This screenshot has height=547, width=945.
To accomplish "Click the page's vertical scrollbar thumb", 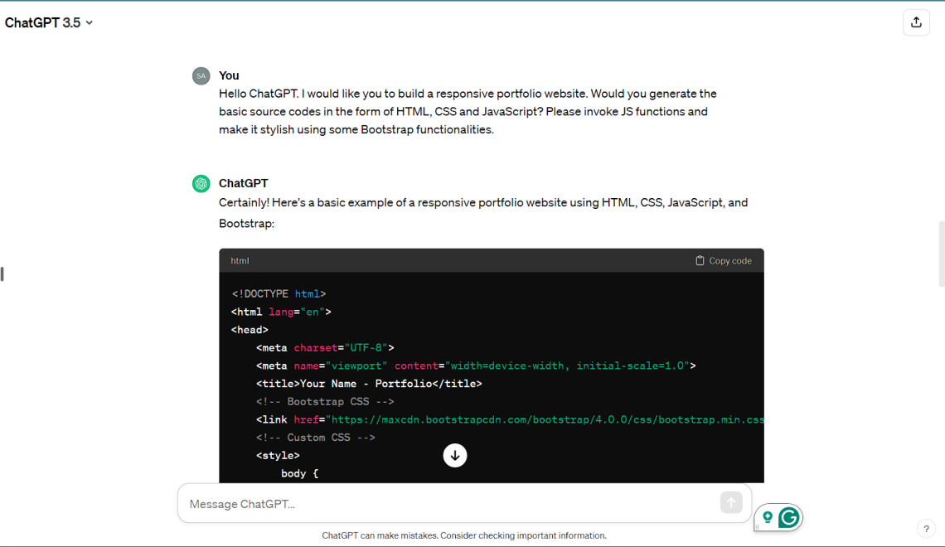I will [941, 254].
